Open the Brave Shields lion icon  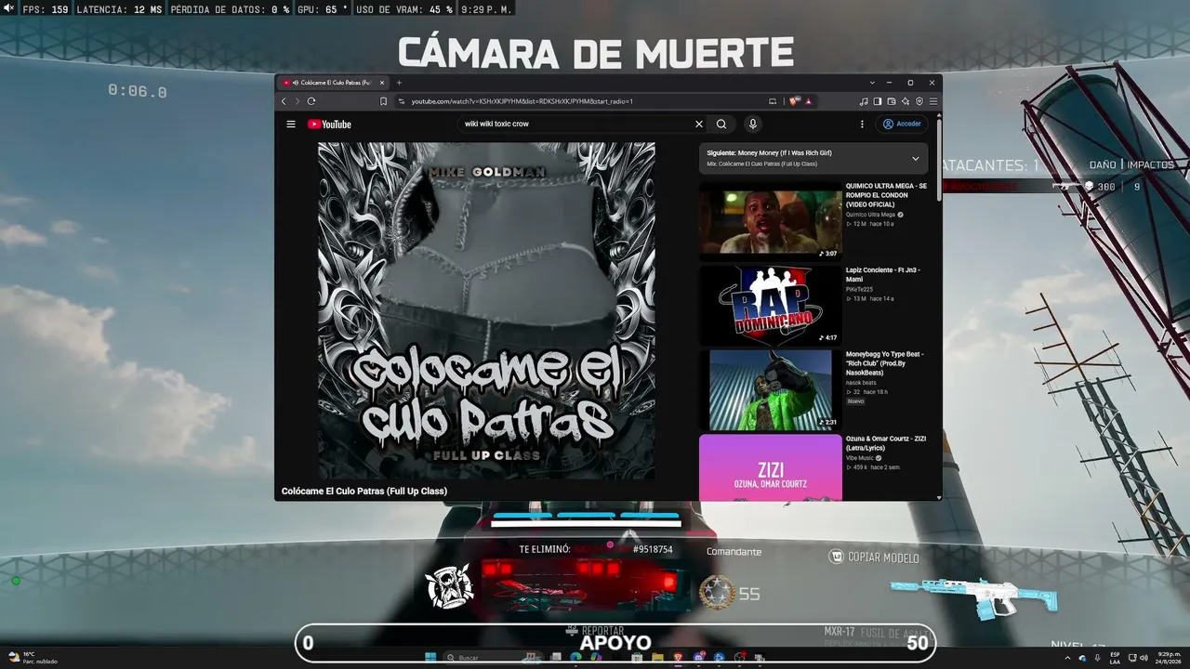coord(794,101)
